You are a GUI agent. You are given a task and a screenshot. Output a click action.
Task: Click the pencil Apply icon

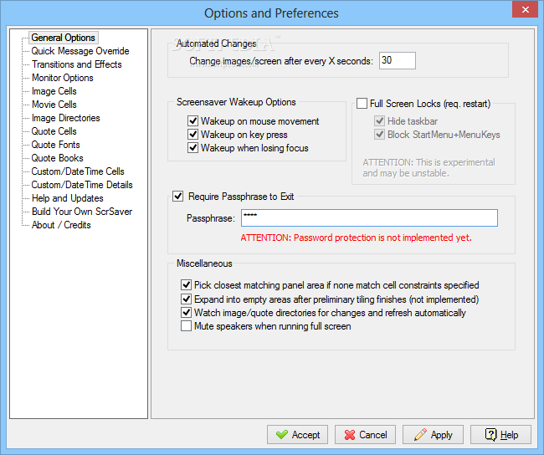tap(420, 435)
